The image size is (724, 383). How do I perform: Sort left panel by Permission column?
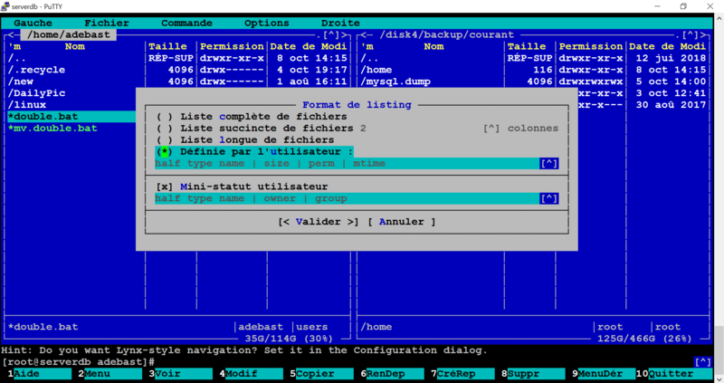[x=232, y=46]
